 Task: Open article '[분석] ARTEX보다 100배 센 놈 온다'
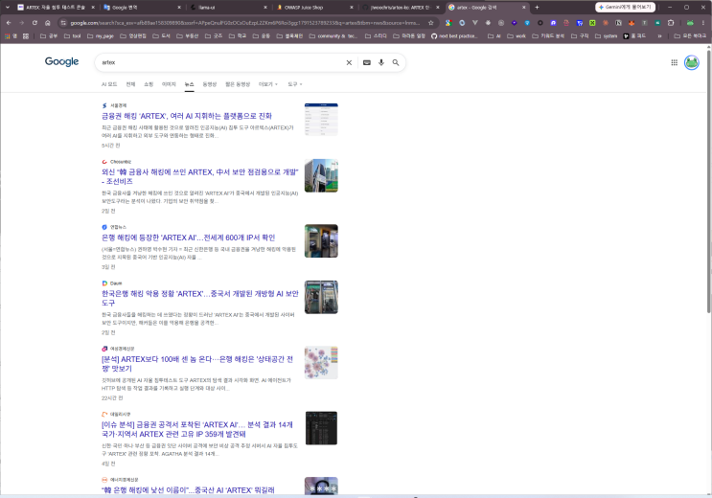[x=197, y=364]
